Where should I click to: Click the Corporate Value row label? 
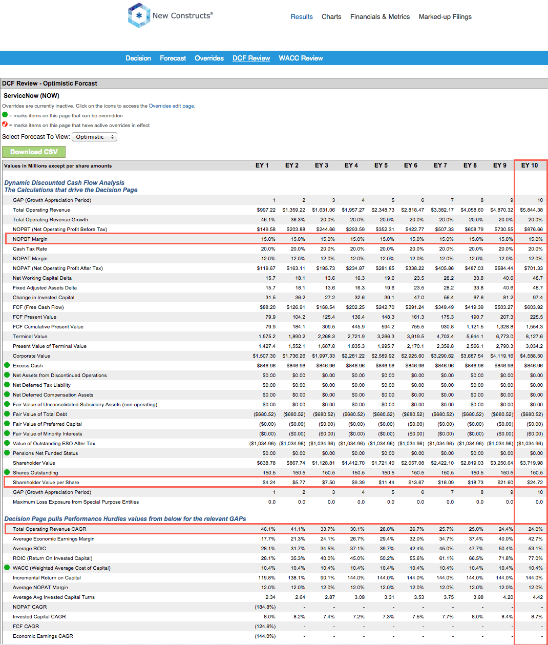click(32, 356)
